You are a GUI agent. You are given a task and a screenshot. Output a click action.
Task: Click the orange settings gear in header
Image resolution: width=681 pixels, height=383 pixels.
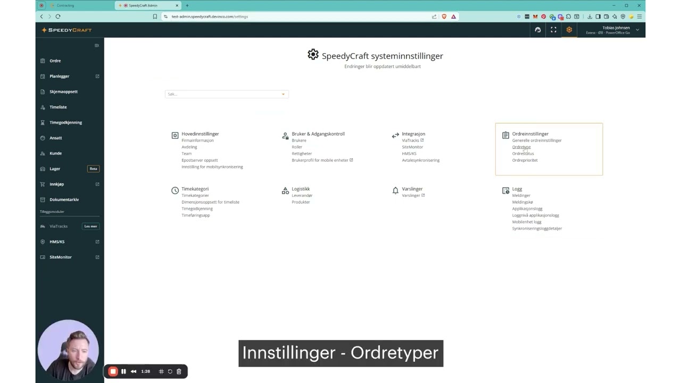click(569, 30)
